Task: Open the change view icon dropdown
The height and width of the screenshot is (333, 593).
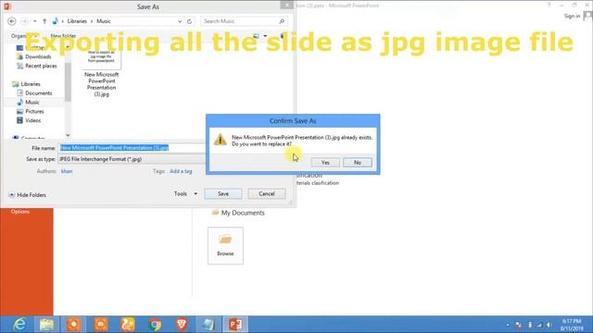Action: [x=265, y=36]
